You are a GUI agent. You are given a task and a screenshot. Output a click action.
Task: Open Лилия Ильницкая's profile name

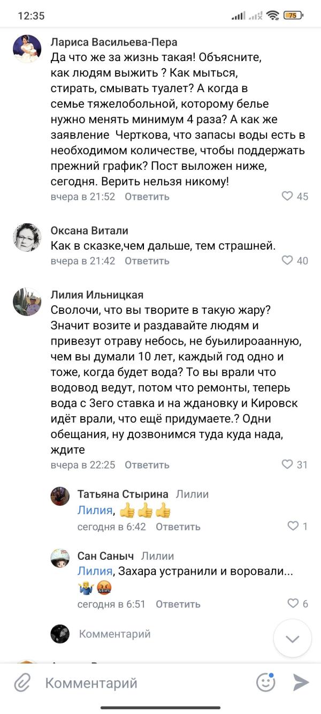97,295
